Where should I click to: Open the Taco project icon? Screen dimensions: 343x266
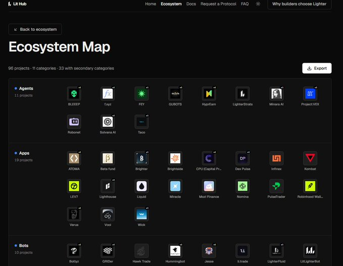tap(141, 122)
